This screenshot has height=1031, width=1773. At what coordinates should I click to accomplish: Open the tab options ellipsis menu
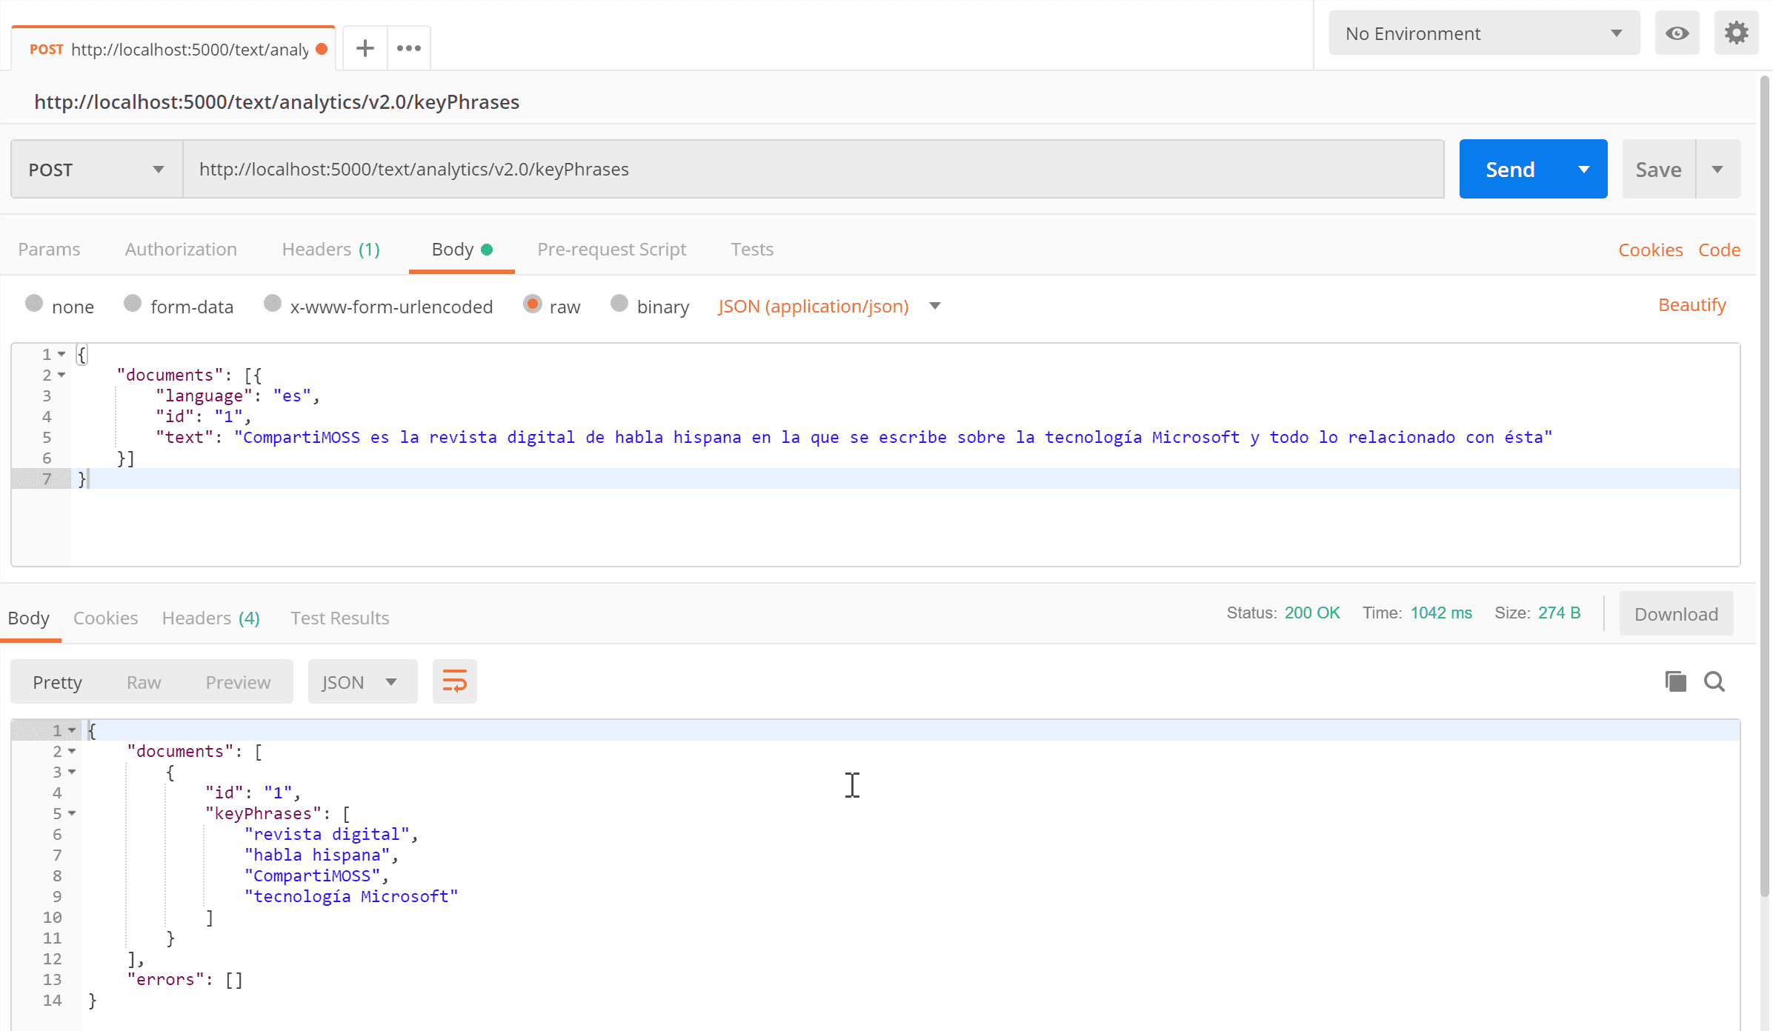(x=408, y=49)
